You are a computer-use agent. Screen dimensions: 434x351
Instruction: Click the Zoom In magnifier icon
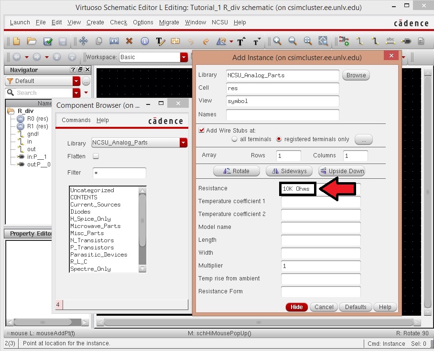277,41
